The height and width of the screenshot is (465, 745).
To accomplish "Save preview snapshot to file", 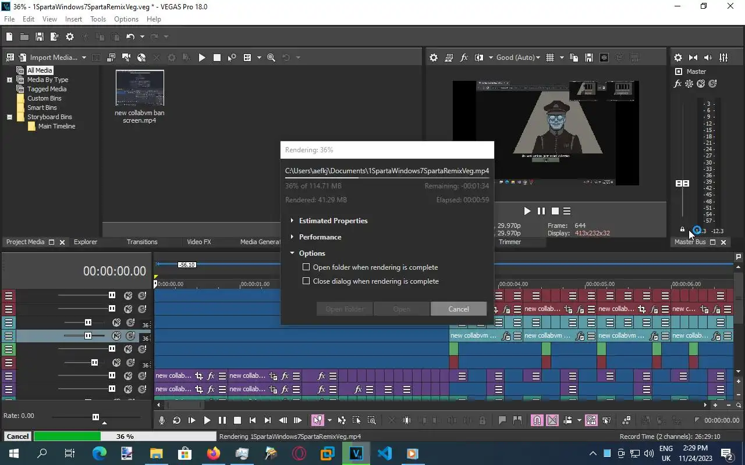I will [x=589, y=58].
